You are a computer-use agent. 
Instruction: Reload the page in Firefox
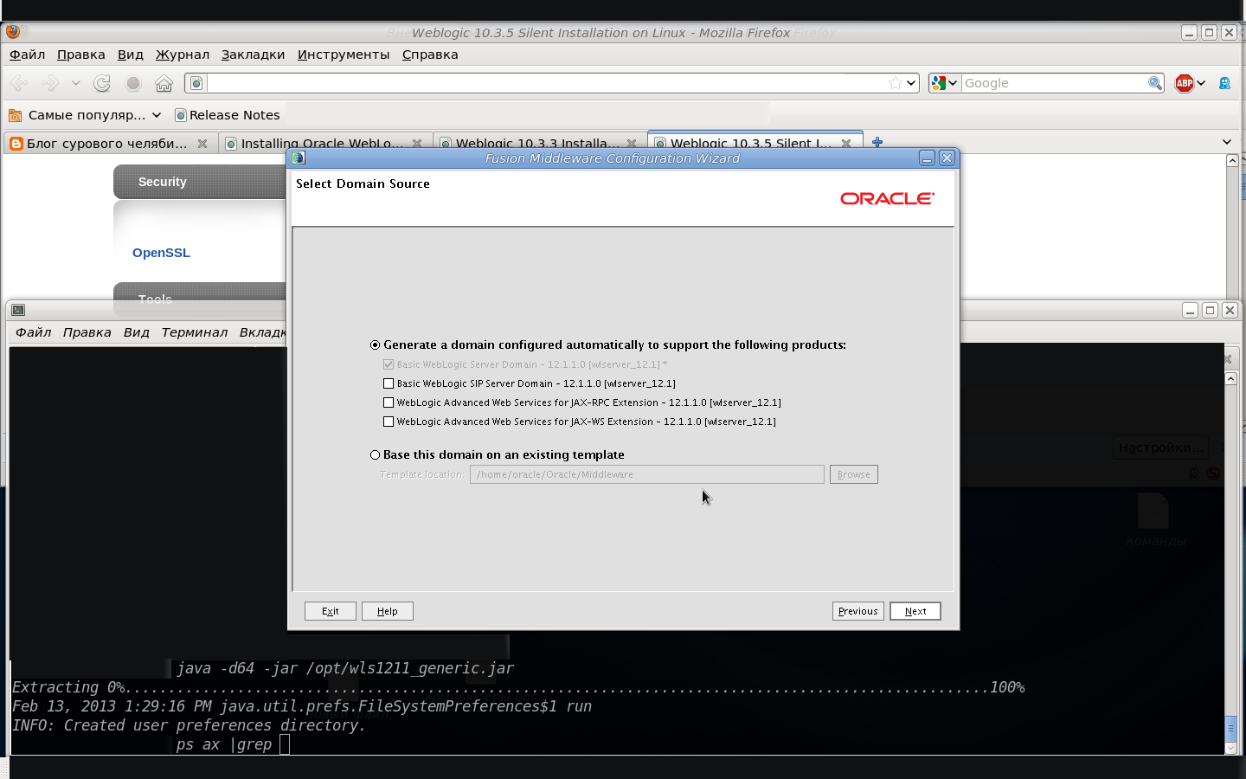pyautogui.click(x=102, y=83)
